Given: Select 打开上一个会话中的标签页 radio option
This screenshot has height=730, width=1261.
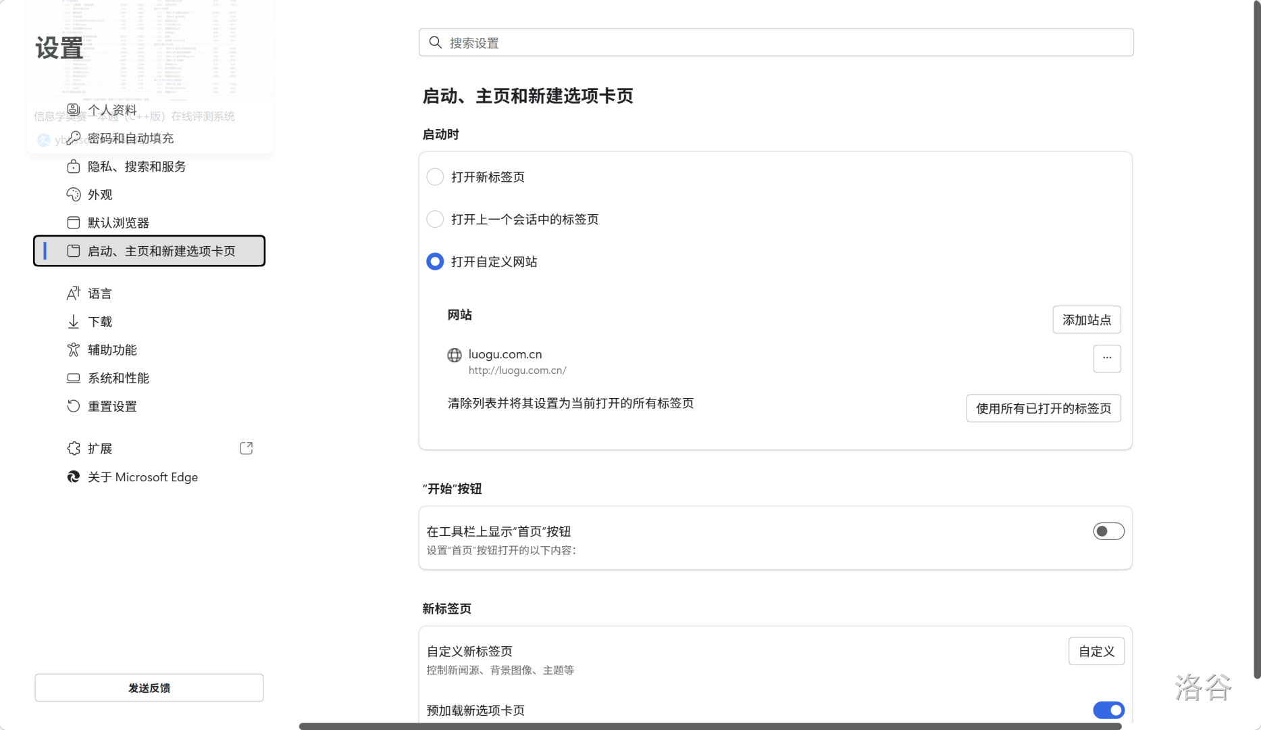Looking at the screenshot, I should coord(435,219).
